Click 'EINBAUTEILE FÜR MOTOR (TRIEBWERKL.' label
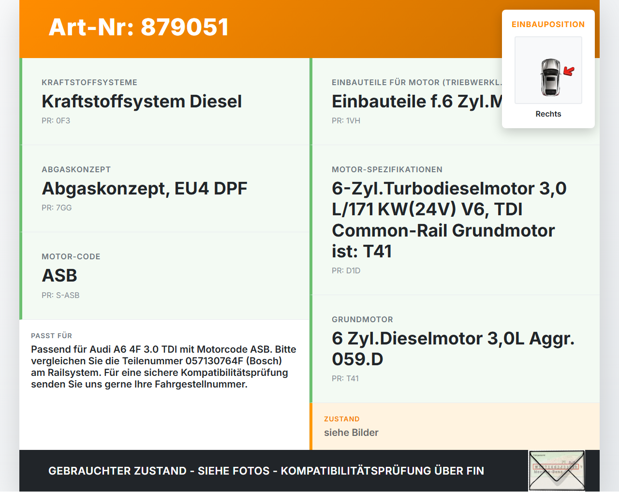The image size is (619, 492). (417, 83)
